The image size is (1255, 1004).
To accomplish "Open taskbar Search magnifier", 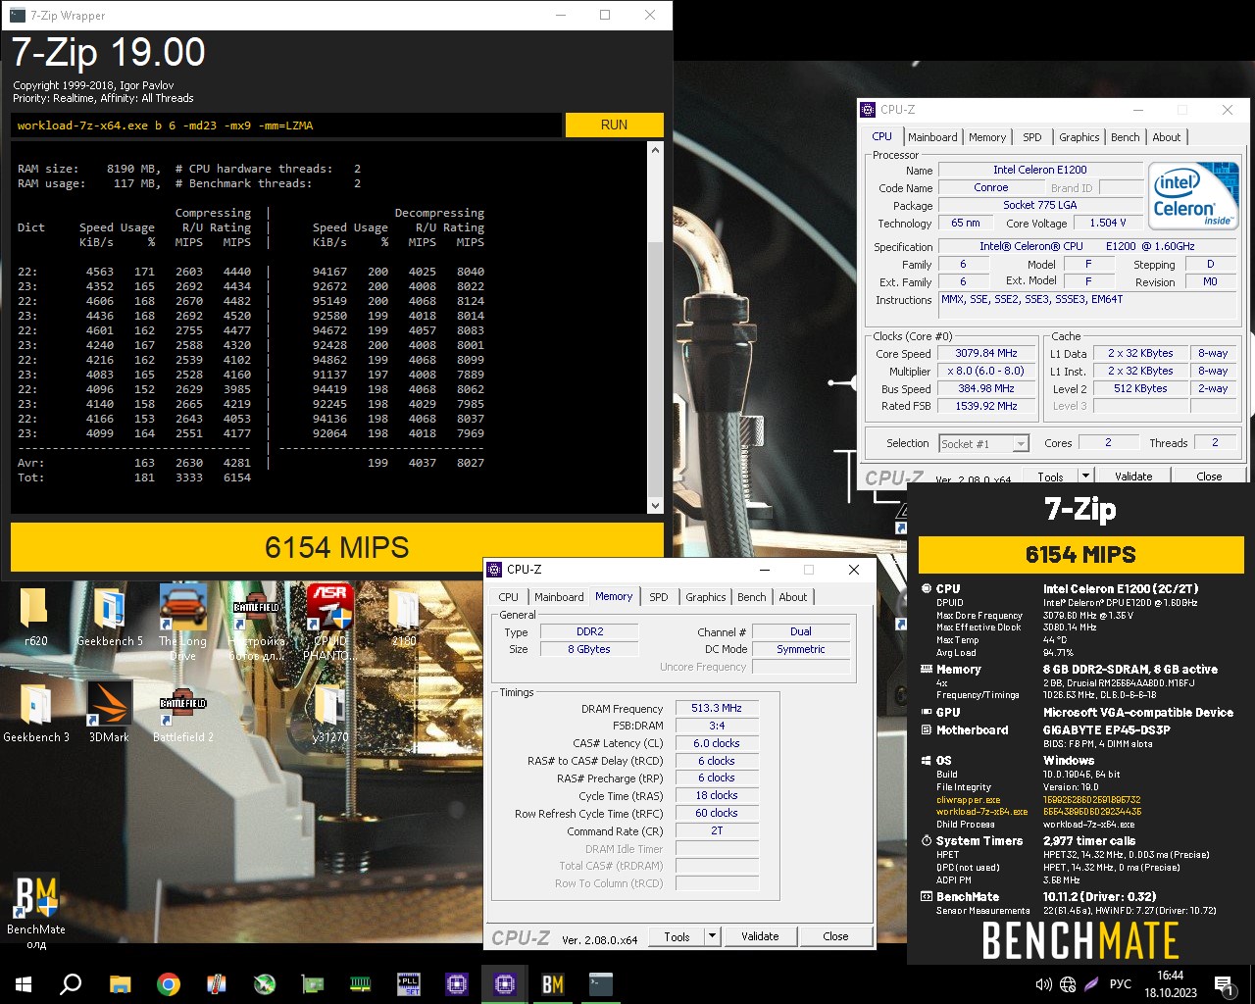I will pos(71,984).
